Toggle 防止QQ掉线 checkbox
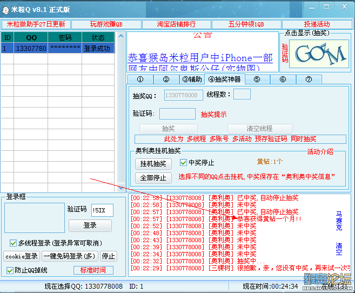The width and height of the screenshot is (355, 293). (10, 270)
